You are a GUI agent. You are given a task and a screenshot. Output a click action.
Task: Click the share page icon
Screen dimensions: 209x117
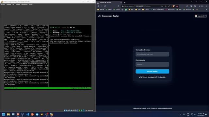[x=169, y=6]
